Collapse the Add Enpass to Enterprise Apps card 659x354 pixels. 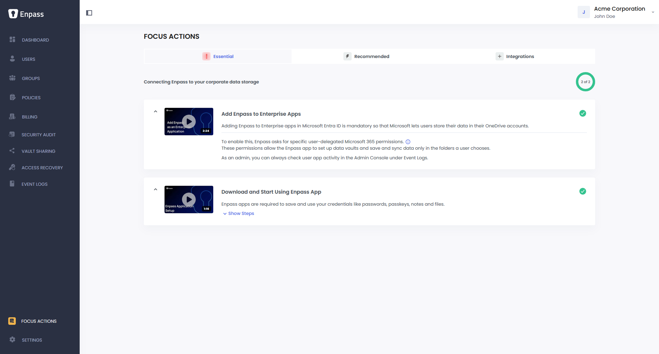156,111
